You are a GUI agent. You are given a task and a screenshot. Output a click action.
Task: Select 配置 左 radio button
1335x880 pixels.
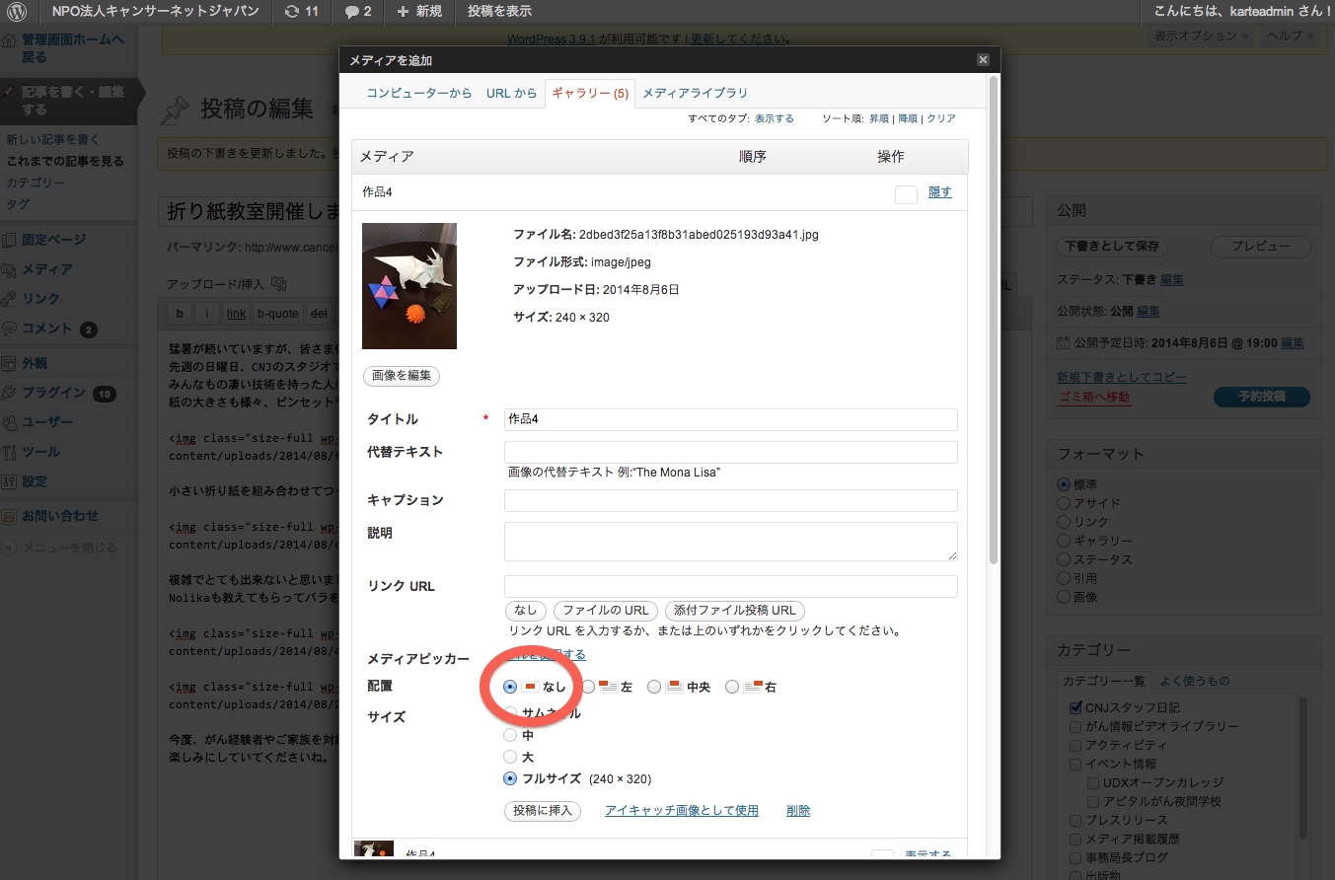point(588,687)
